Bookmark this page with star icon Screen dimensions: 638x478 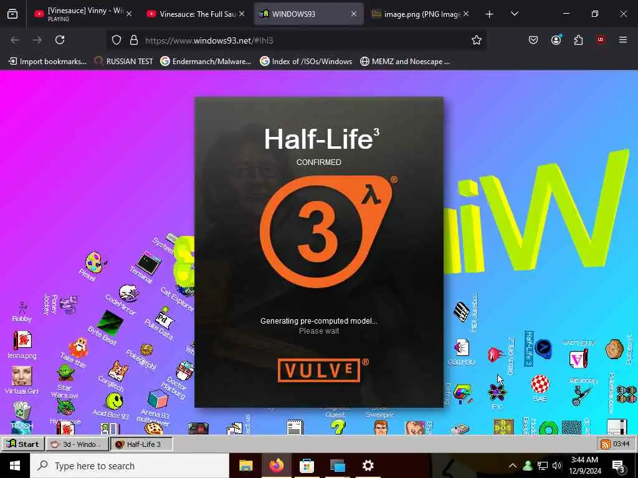point(477,40)
